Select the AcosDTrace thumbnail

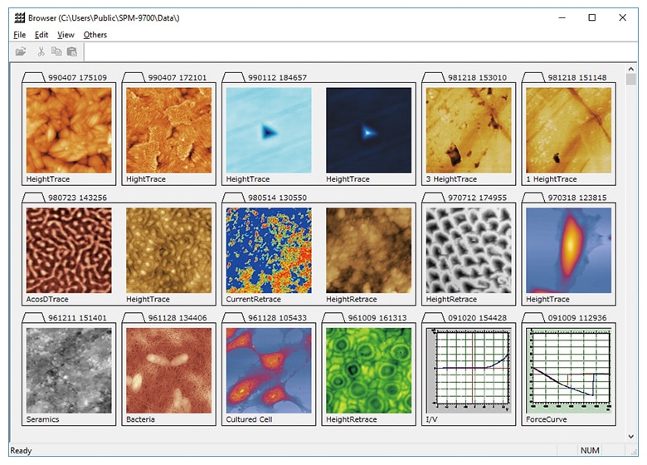tap(69, 250)
